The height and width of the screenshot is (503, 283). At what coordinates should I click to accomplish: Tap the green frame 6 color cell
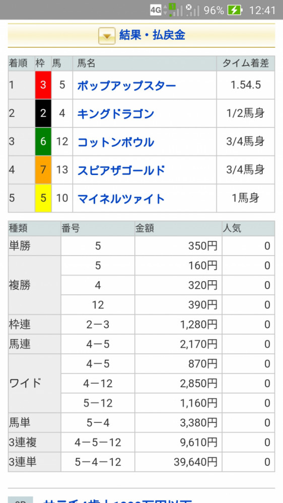point(43,142)
